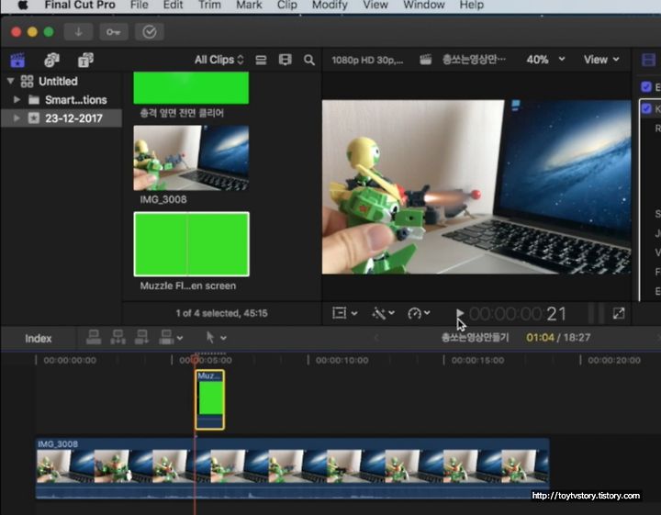Screen dimensions: 661x515
Task: Click connect clip to primary storyline icon
Action: click(94, 337)
